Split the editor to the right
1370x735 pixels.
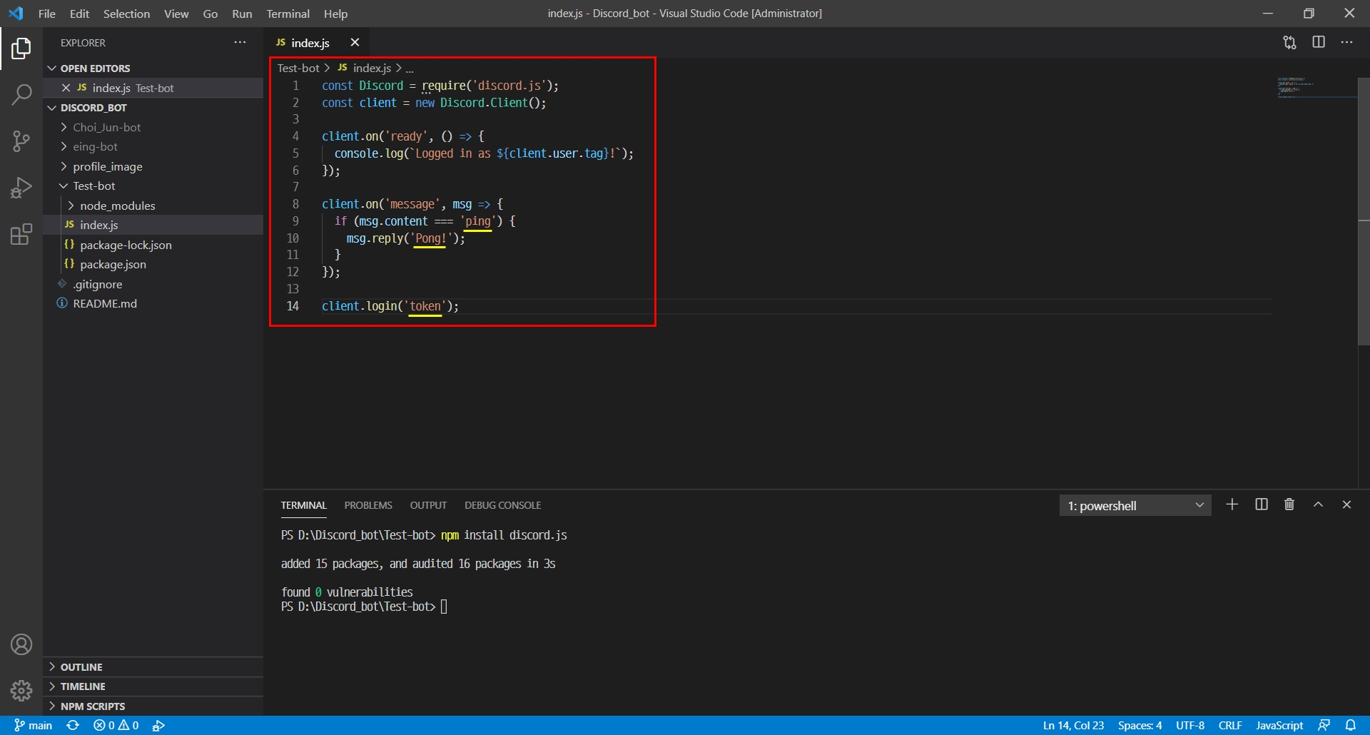pos(1319,42)
